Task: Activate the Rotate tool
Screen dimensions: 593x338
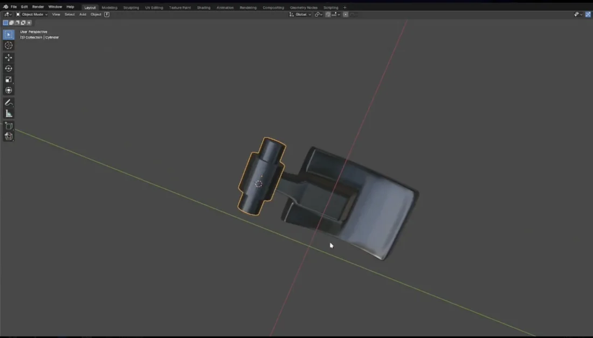Action: point(8,68)
